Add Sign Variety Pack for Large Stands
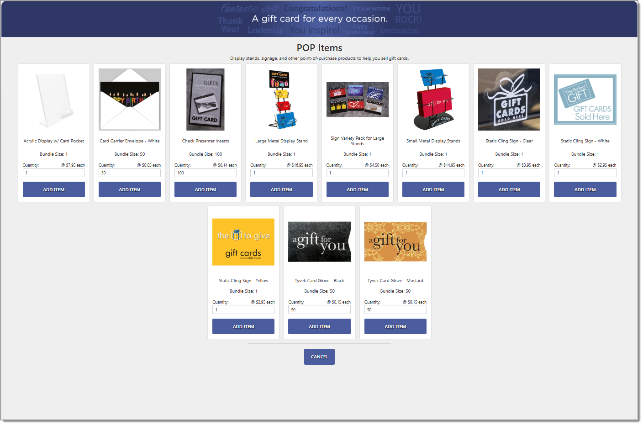 click(358, 189)
